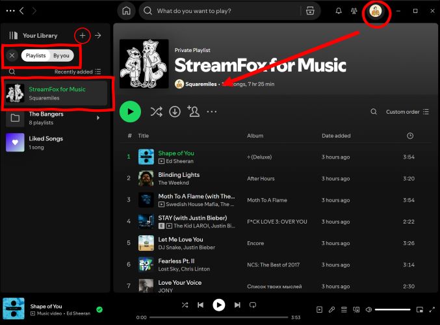Click the green saved checkmark in now playing
The height and width of the screenshot is (325, 440).
[99, 309]
